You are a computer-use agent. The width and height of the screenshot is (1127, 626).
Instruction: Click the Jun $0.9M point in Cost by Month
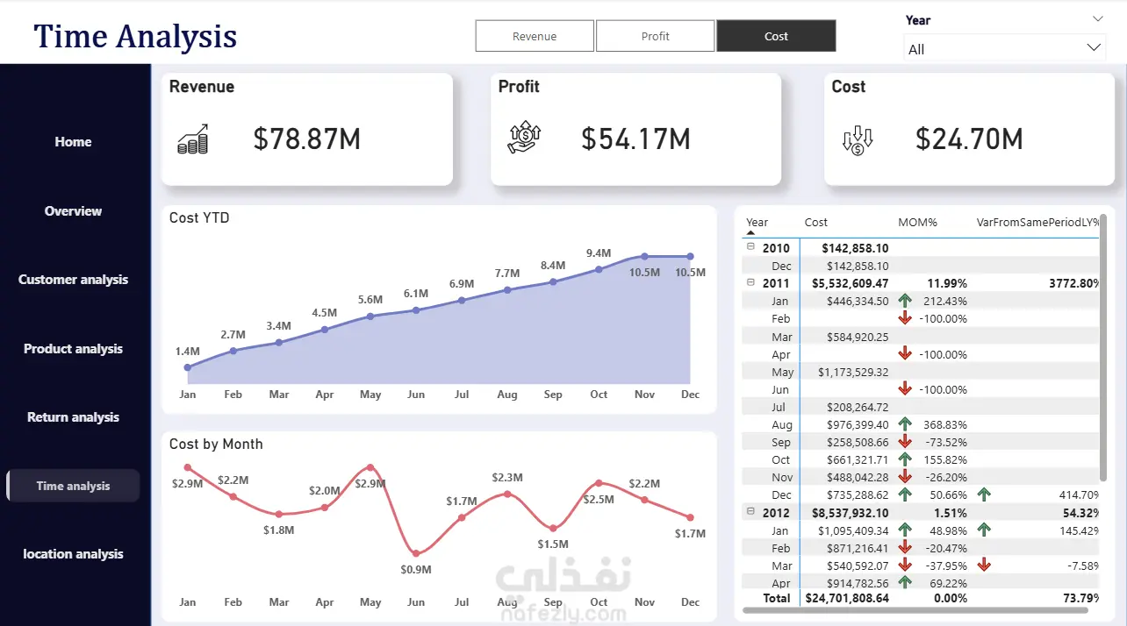(x=416, y=553)
